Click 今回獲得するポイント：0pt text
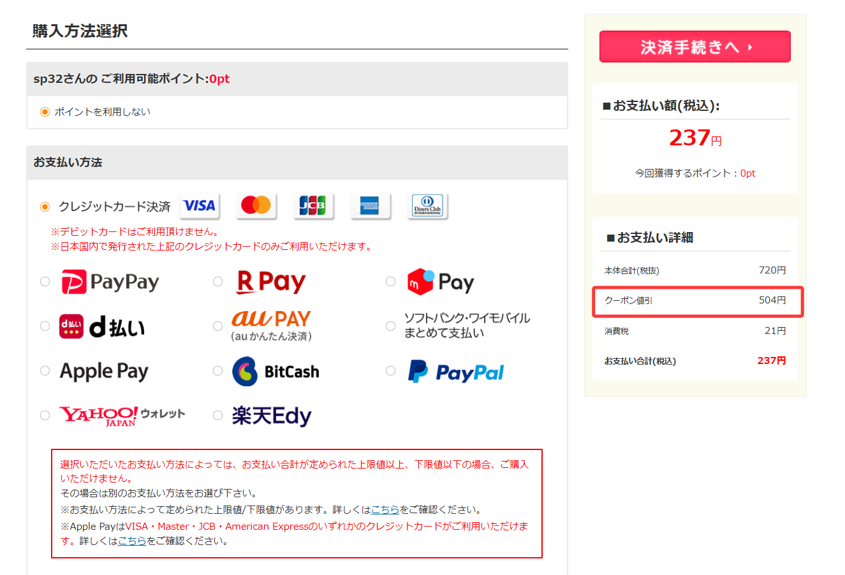The image size is (845, 575). tap(695, 173)
